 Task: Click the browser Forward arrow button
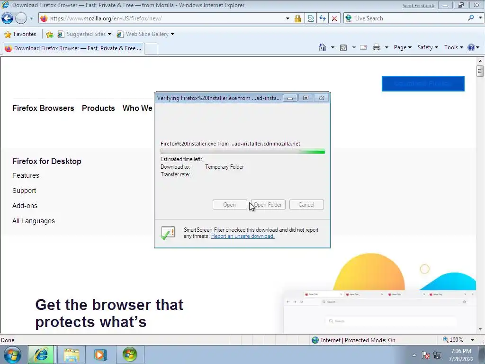coord(21,18)
